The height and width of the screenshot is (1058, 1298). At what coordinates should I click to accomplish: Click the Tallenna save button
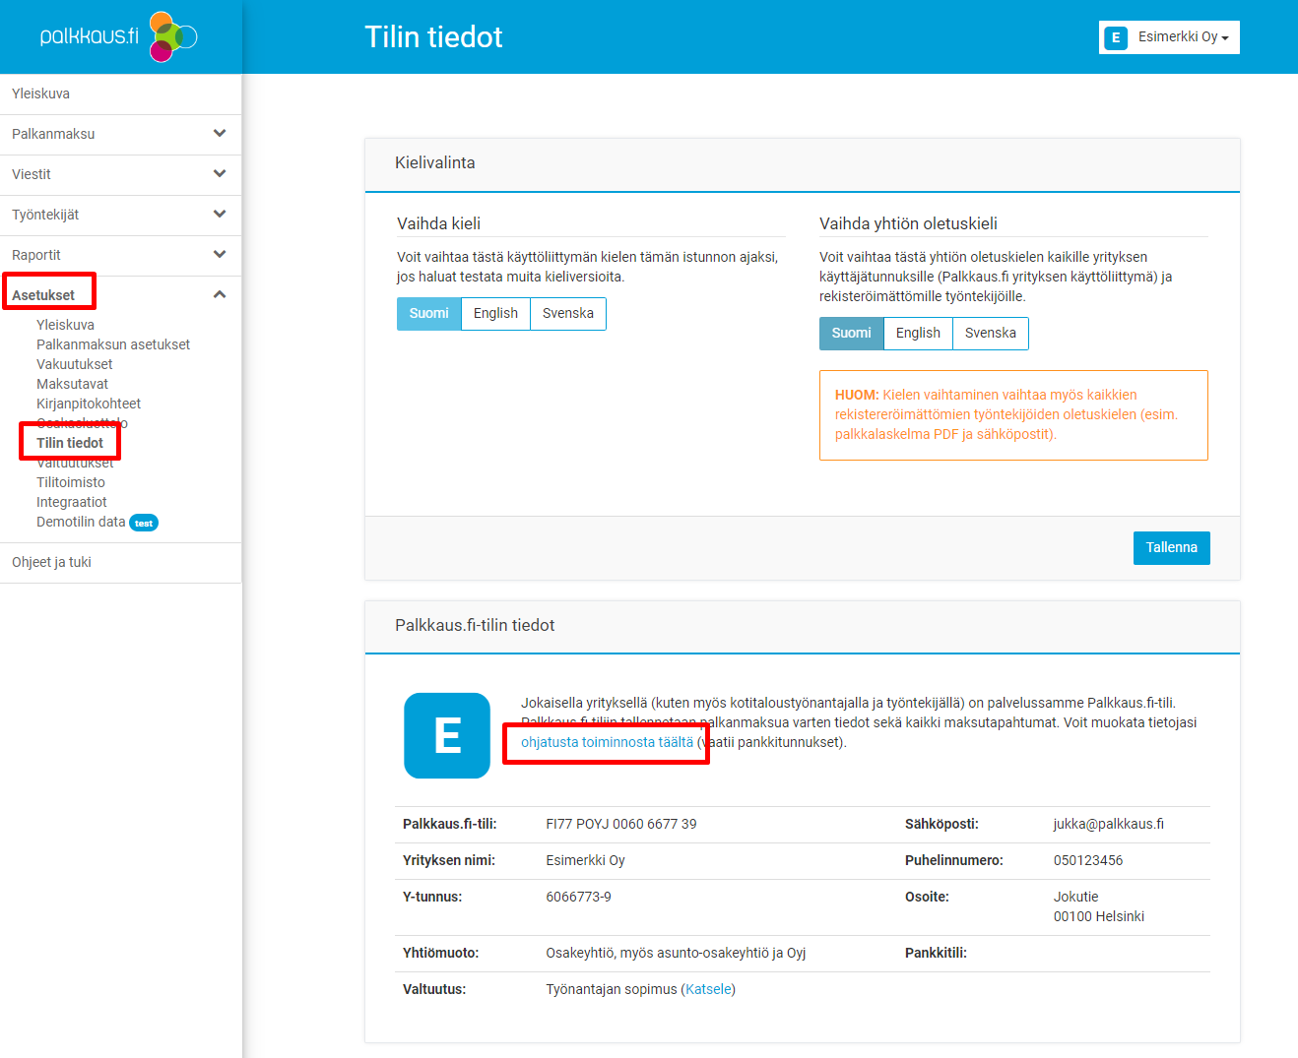tap(1171, 547)
